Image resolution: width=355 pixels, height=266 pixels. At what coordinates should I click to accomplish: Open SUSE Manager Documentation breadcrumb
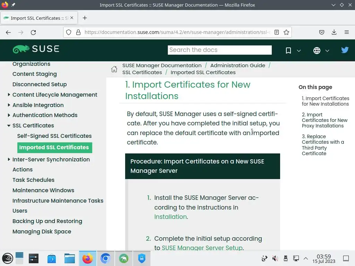(x=162, y=65)
